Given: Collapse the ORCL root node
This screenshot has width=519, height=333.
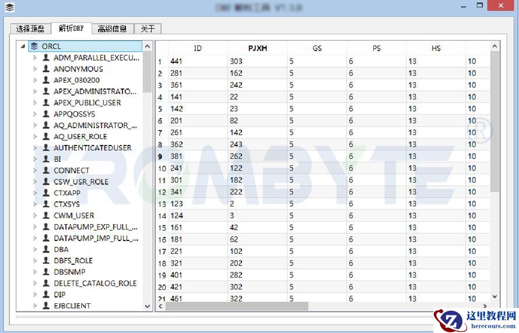Looking at the screenshot, I should click(23, 46).
